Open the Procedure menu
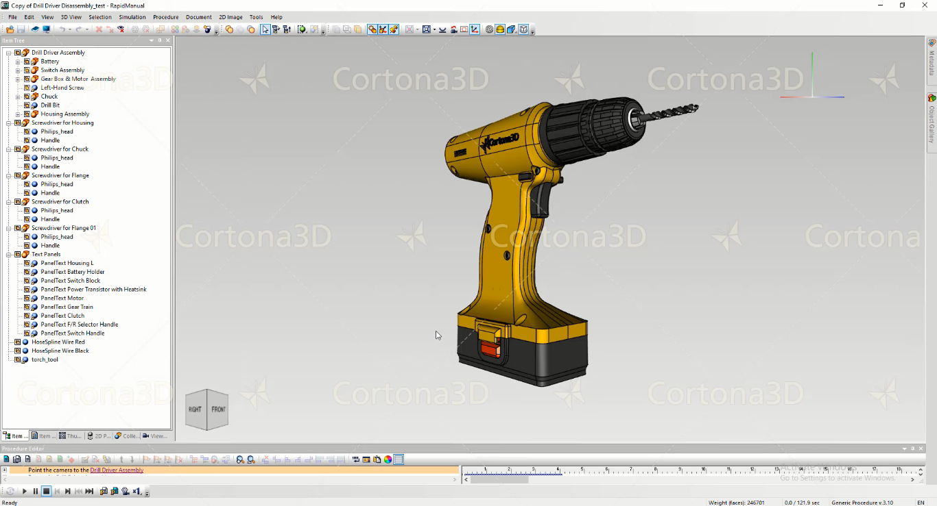This screenshot has height=506, width=937. pyautogui.click(x=165, y=17)
